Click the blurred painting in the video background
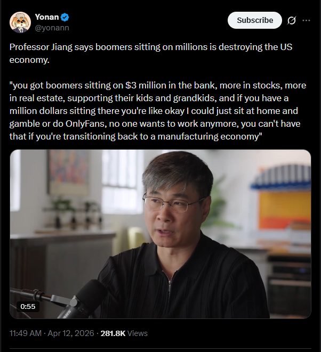This screenshot has width=321, height=352. (67, 172)
